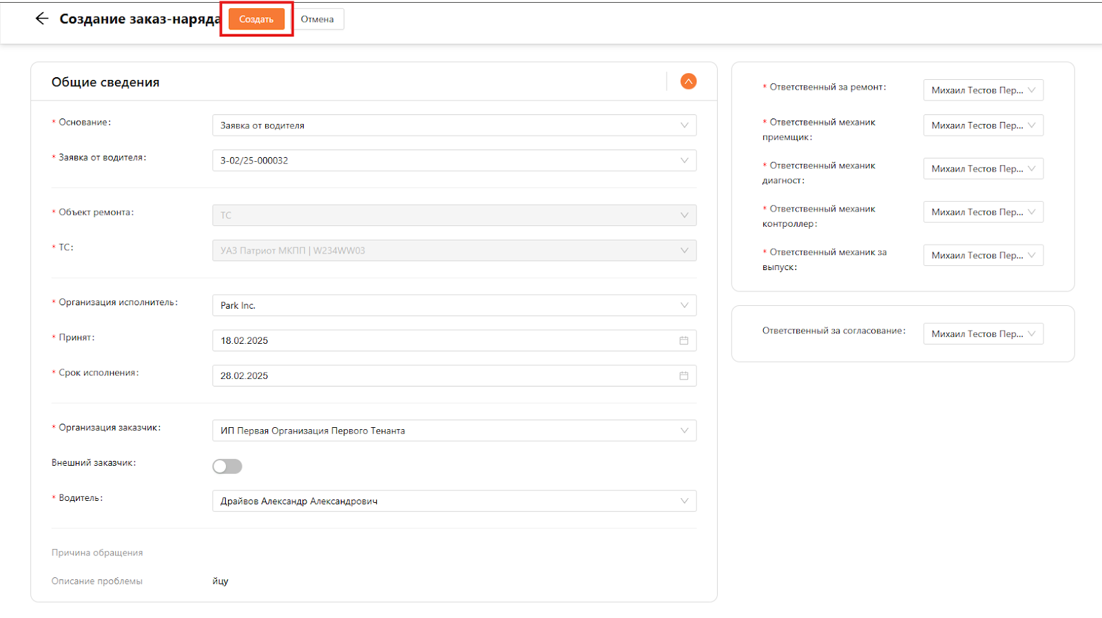Screen dimensions: 1102x618
Task: Open Ответственный механик контроллер dropdown
Action: [983, 212]
